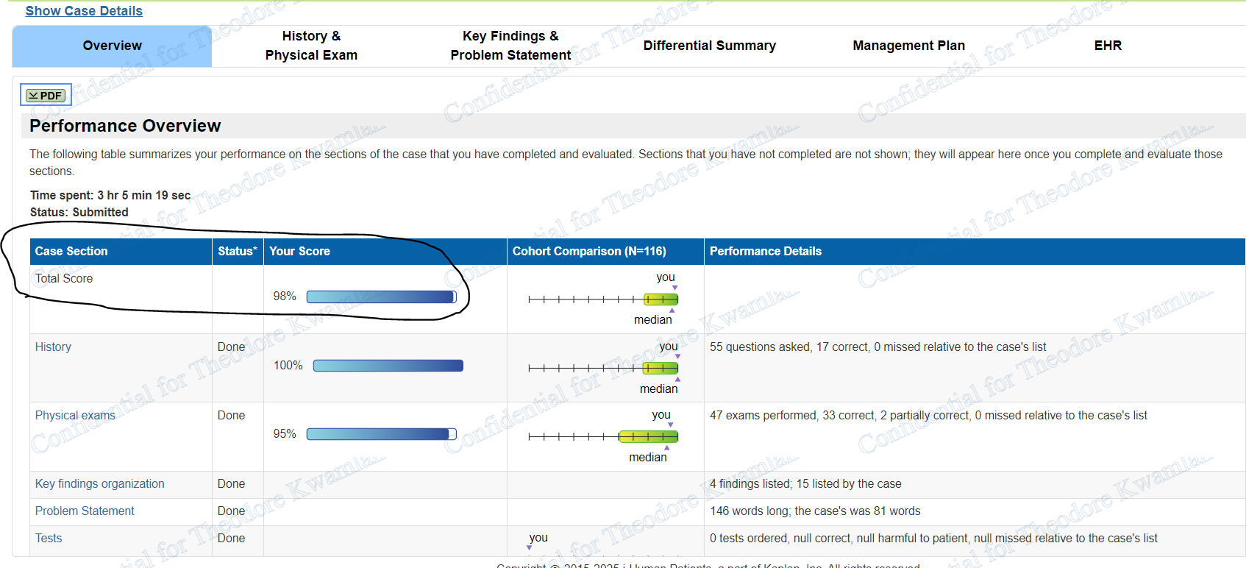The image size is (1246, 568).
Task: Open the Show Case Details link
Action: [x=84, y=11]
